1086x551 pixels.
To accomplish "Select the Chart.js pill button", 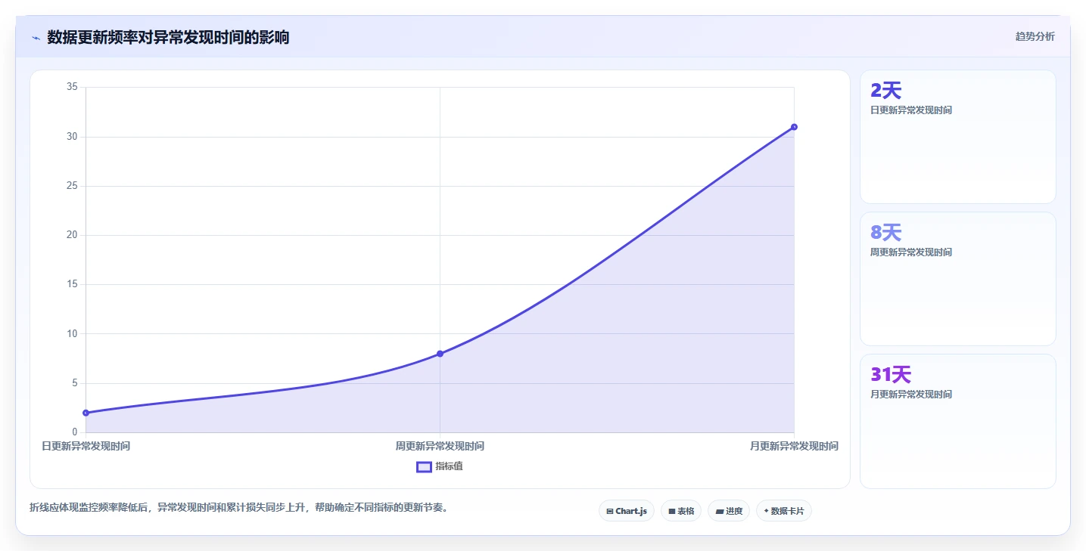I will tap(627, 511).
